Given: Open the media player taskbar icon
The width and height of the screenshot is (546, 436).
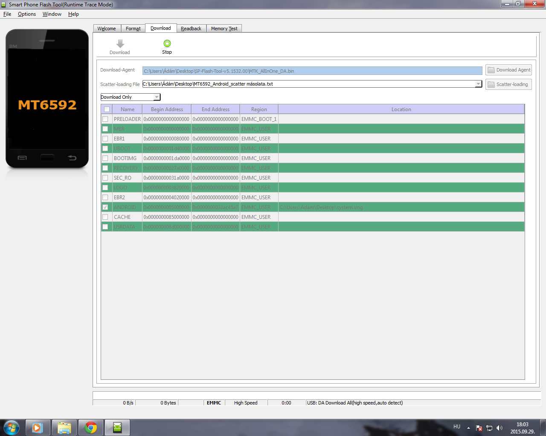Looking at the screenshot, I should click(x=38, y=427).
